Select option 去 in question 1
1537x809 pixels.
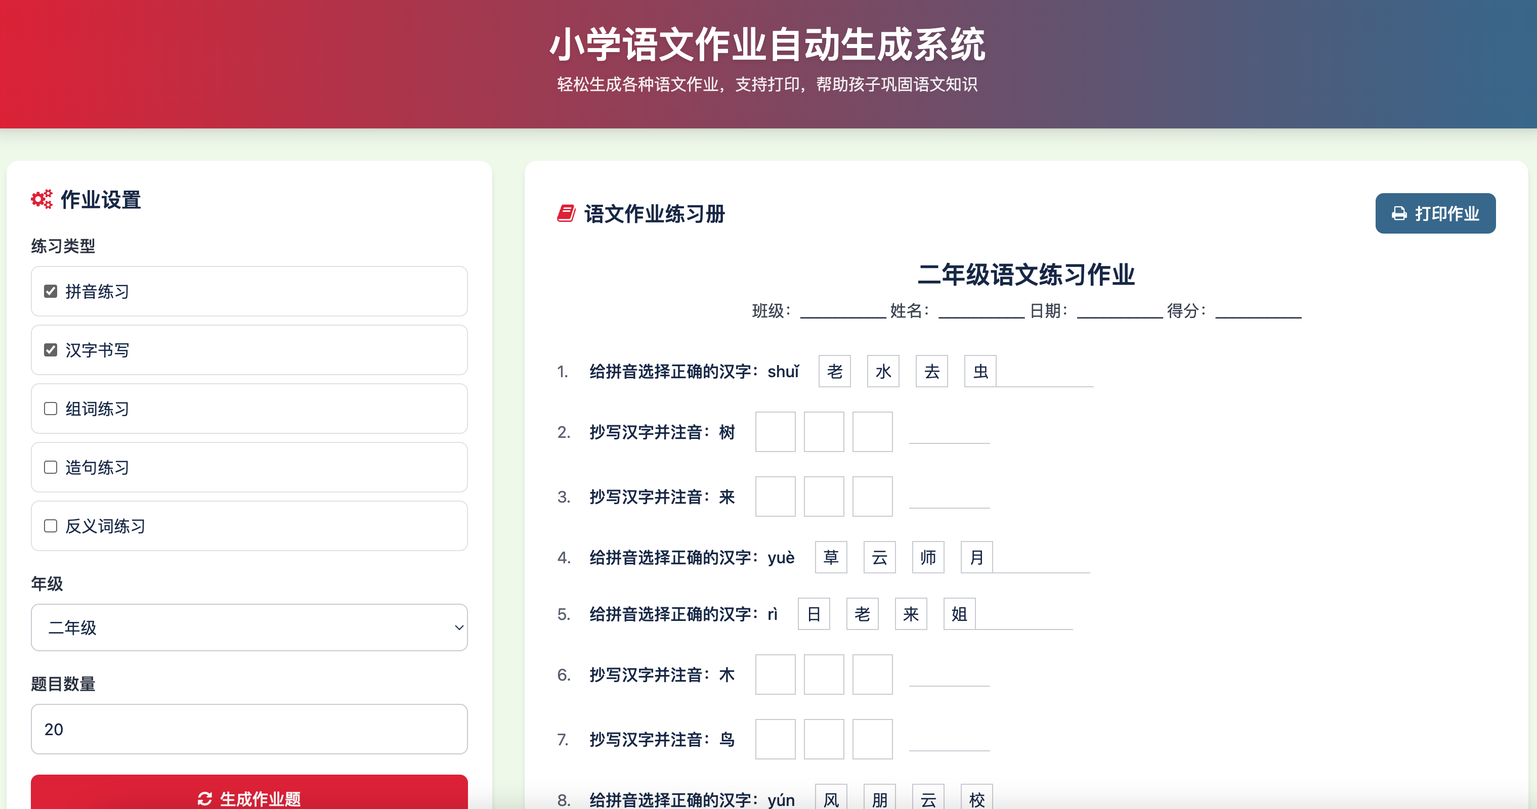coord(932,372)
